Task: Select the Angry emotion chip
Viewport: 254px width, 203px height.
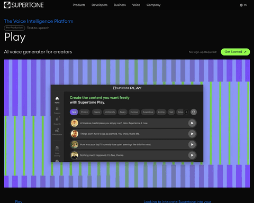Action: [123, 112]
